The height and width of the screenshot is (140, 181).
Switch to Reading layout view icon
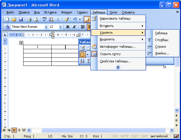click(24, 130)
